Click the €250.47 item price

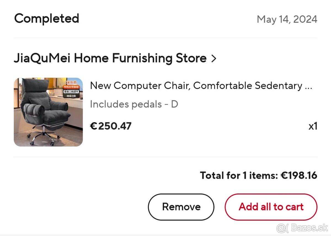coord(111,126)
